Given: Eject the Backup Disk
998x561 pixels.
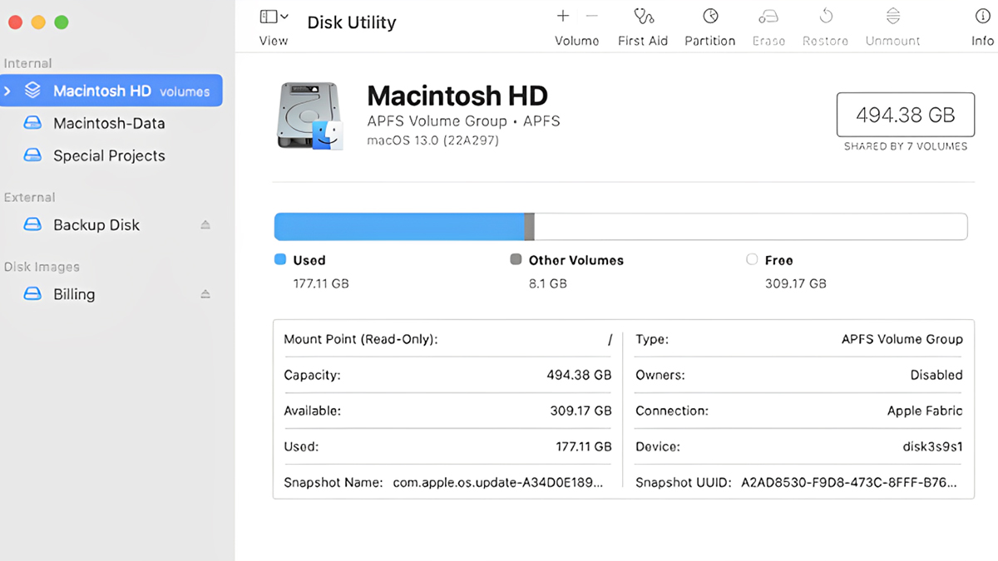Looking at the screenshot, I should [x=205, y=224].
